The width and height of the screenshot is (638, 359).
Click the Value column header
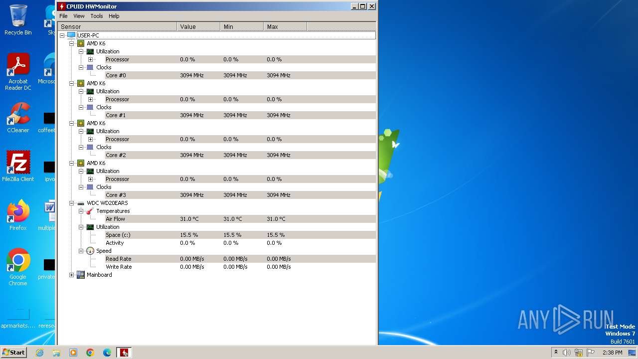[198, 26]
